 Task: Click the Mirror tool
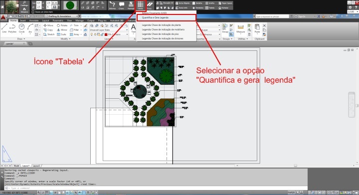62,30
